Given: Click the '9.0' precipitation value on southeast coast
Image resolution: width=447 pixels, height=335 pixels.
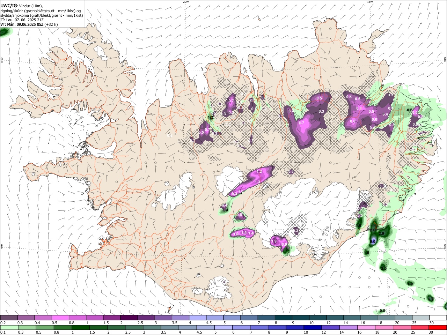Looking at the screenshot, I should 373,241.
